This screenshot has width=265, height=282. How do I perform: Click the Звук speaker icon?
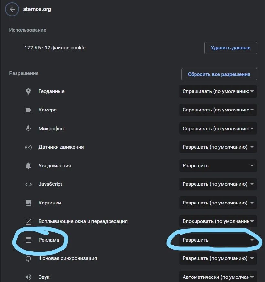click(x=28, y=277)
